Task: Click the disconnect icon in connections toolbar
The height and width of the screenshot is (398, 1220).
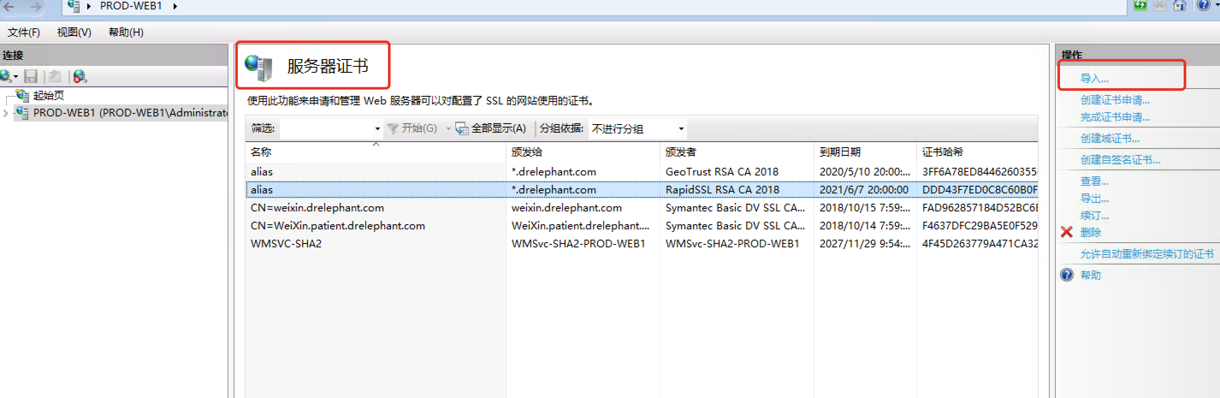Action: point(80,76)
